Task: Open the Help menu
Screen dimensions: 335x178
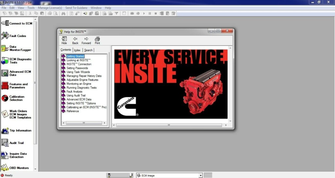Action: point(108,8)
